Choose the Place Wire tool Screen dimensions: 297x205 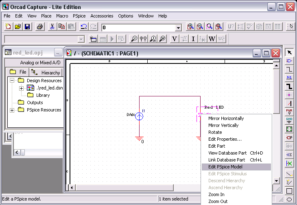coord(289,69)
